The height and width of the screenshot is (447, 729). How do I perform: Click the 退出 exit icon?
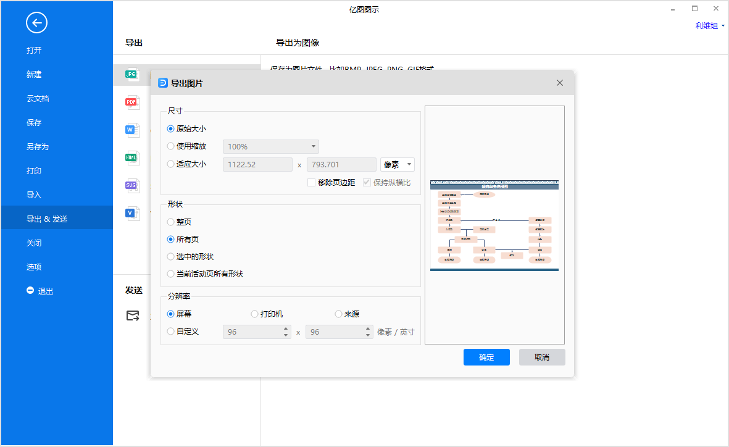(30, 290)
